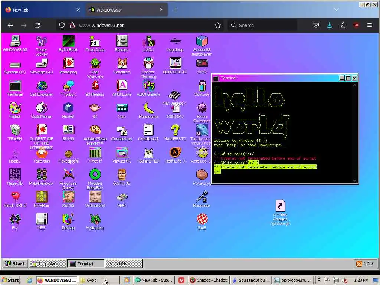
Task: Select the Storage (A:) drive icon
Action: coord(42,67)
